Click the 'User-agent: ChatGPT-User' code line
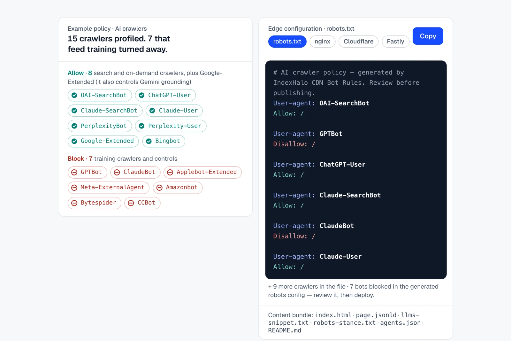Screen dimensions: 511x341 (319, 165)
